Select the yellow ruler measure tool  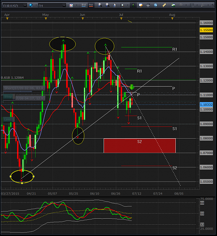click(x=164, y=5)
